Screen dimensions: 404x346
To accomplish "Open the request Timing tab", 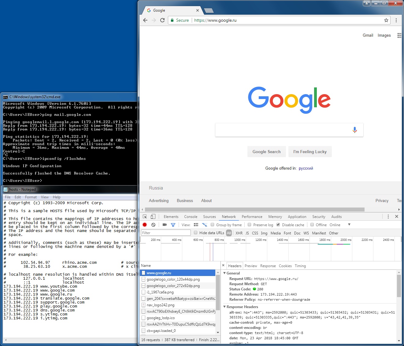I will point(300,266).
